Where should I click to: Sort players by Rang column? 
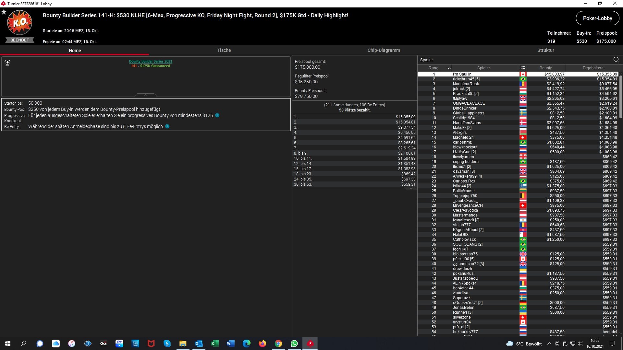(434, 68)
